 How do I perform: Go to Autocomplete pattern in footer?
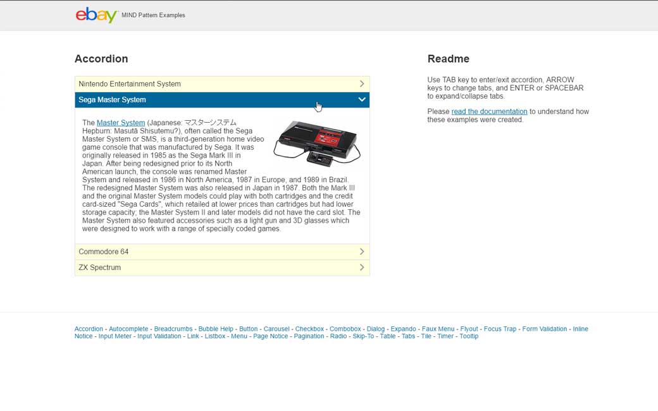pos(128,329)
